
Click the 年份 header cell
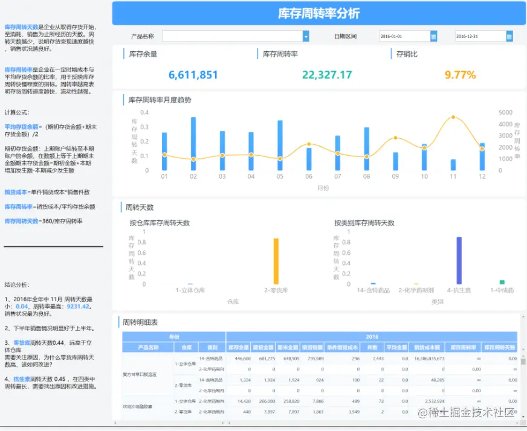click(174, 337)
